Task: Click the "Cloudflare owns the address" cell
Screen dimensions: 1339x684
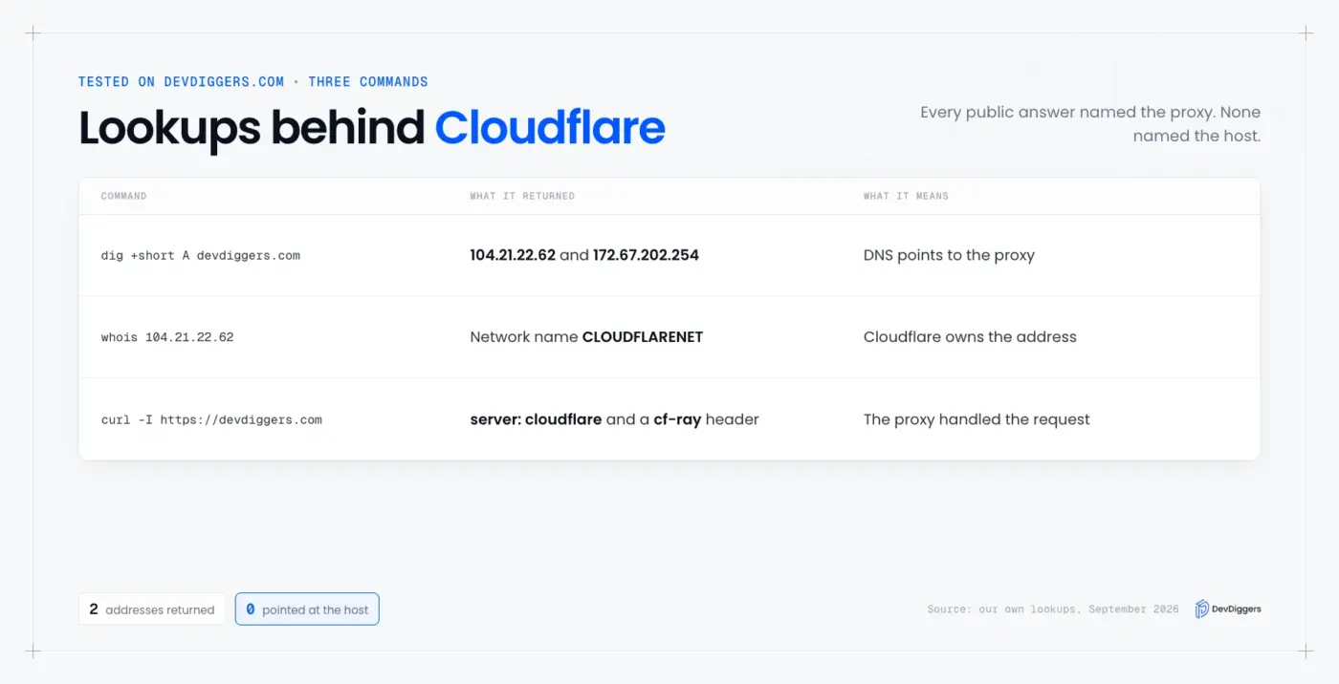Action: 970,337
